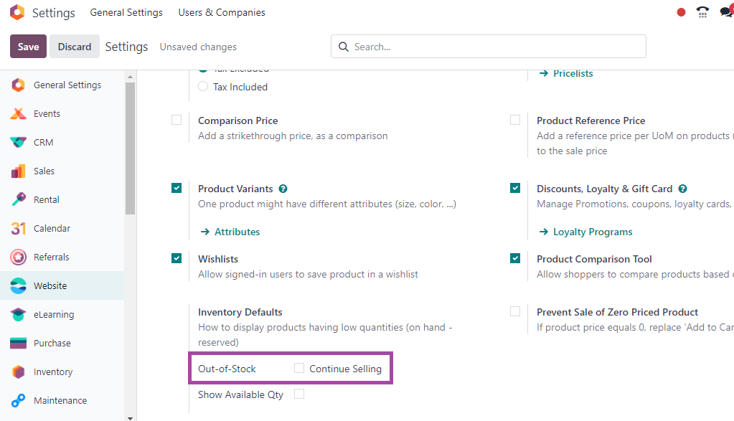Screen dimensions: 734x421
Task: Click the Odoo Settings app logo icon
Action: point(17,13)
